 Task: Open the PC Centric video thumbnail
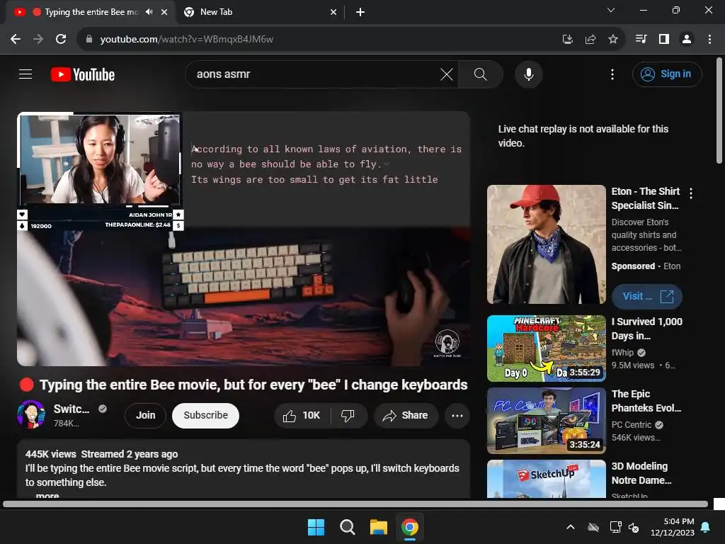click(547, 421)
